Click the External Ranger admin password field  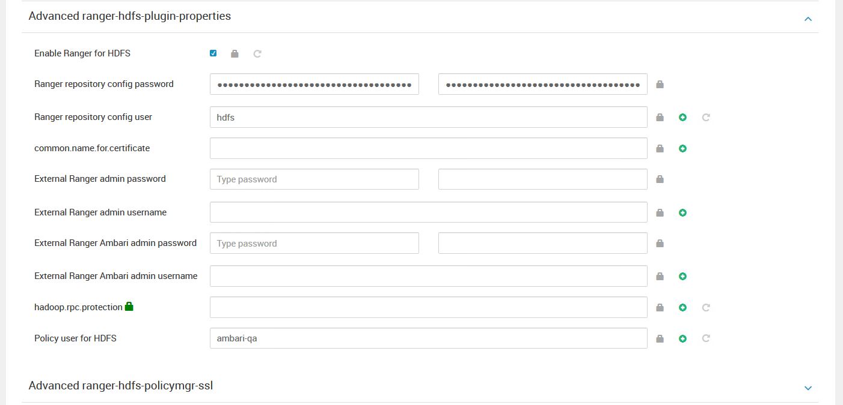pyautogui.click(x=314, y=179)
